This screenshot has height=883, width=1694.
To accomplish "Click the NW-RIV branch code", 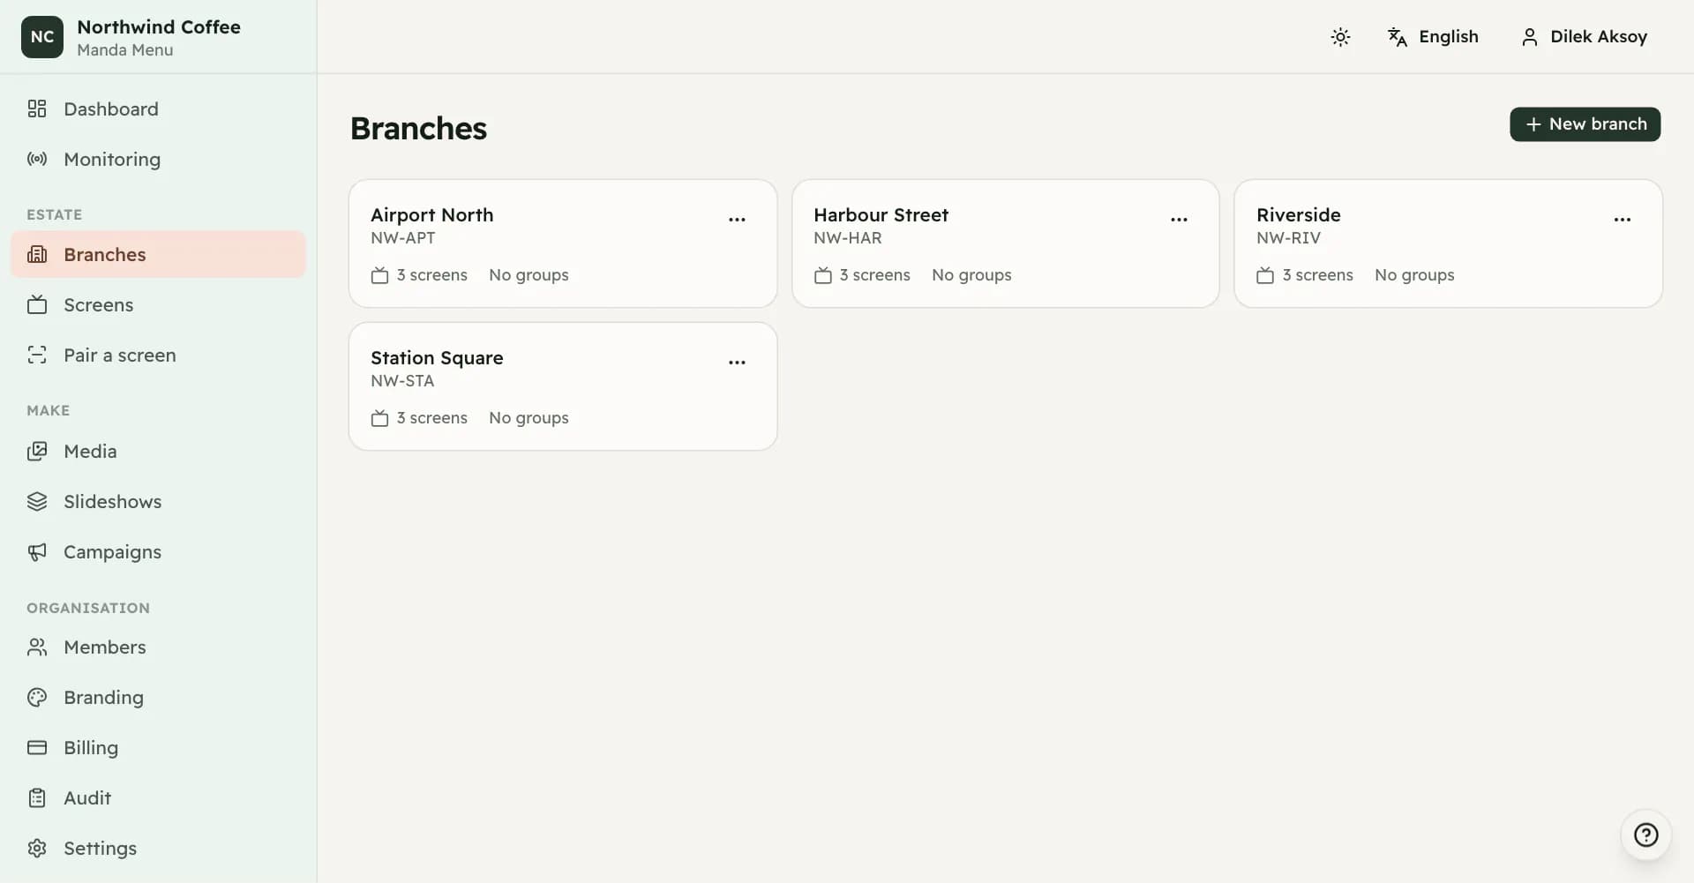I will (1288, 238).
